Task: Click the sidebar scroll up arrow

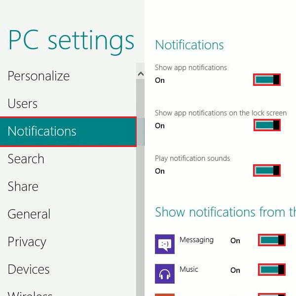Action: click(141, 74)
